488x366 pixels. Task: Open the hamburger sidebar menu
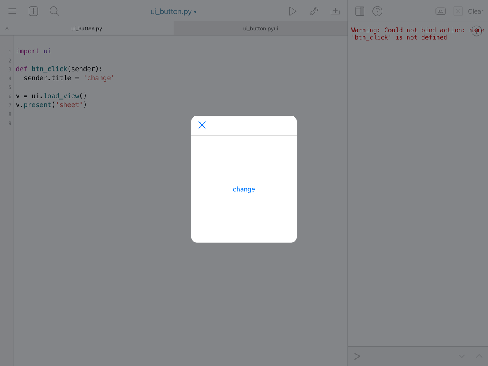point(12,11)
